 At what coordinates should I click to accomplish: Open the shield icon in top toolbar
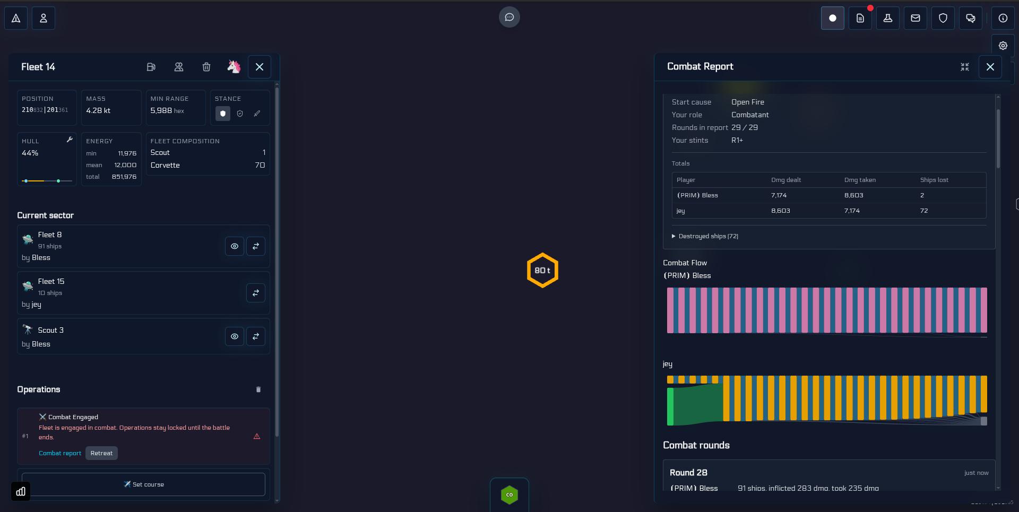[943, 18]
